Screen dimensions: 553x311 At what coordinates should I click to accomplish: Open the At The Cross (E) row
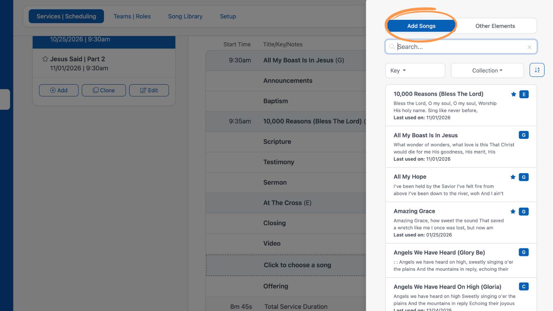tap(286, 203)
